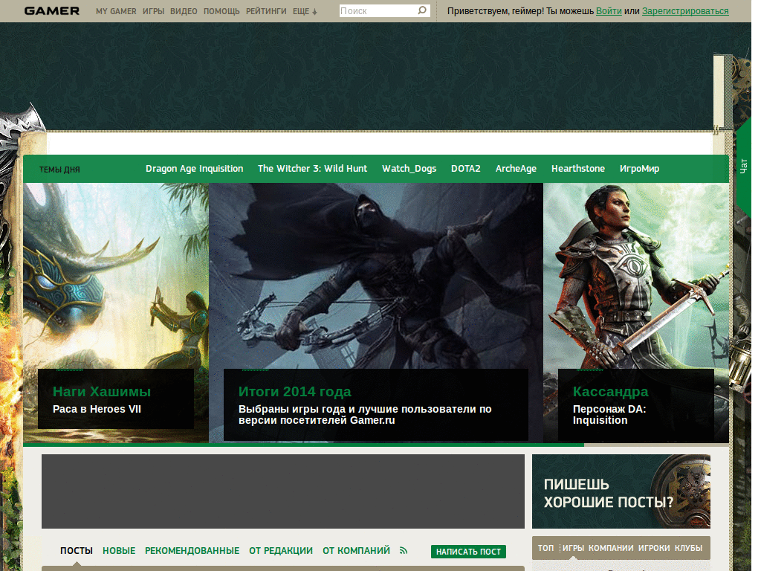Click the Кассандра headline
Viewport: 761px width, 571px height.
click(610, 391)
